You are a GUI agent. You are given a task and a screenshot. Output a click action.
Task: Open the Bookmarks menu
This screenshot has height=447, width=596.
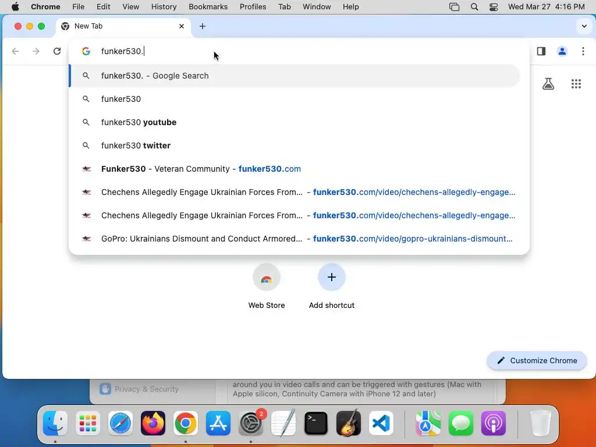208,6
